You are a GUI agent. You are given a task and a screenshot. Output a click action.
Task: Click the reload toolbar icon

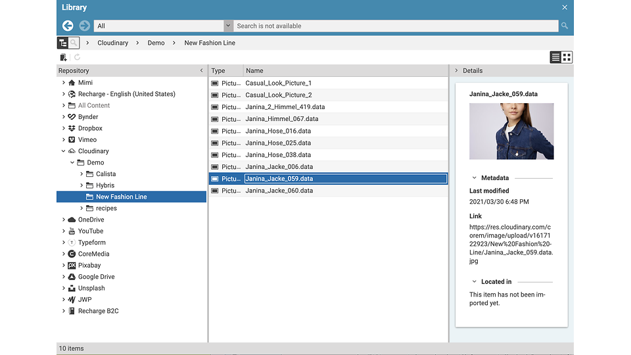click(x=78, y=57)
